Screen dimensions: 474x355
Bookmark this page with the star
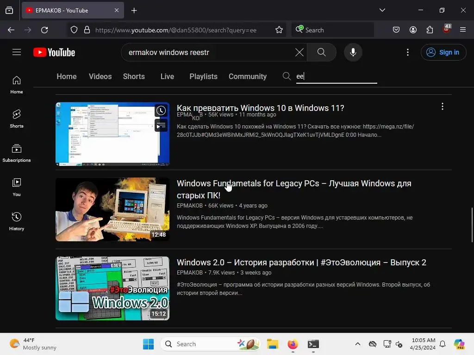coord(279,30)
